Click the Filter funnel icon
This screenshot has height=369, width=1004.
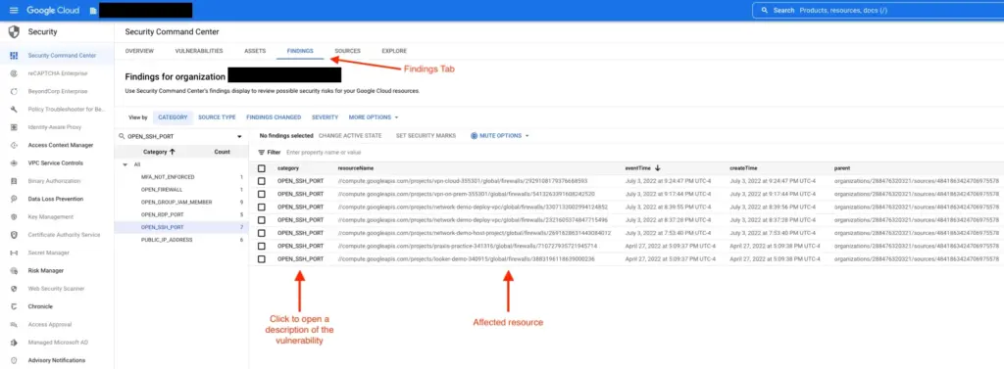261,153
